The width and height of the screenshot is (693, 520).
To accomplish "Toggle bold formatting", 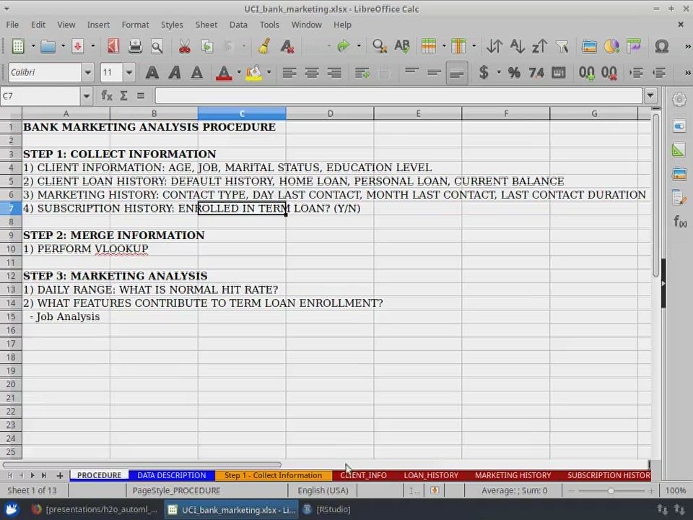I will point(152,72).
